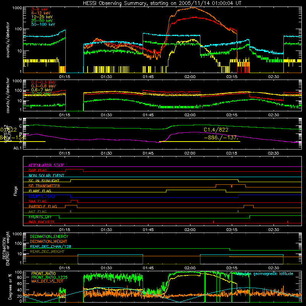Select the FRONTS_OFF flag label
Viewport: 306px width, 306px height.
click(40, 217)
